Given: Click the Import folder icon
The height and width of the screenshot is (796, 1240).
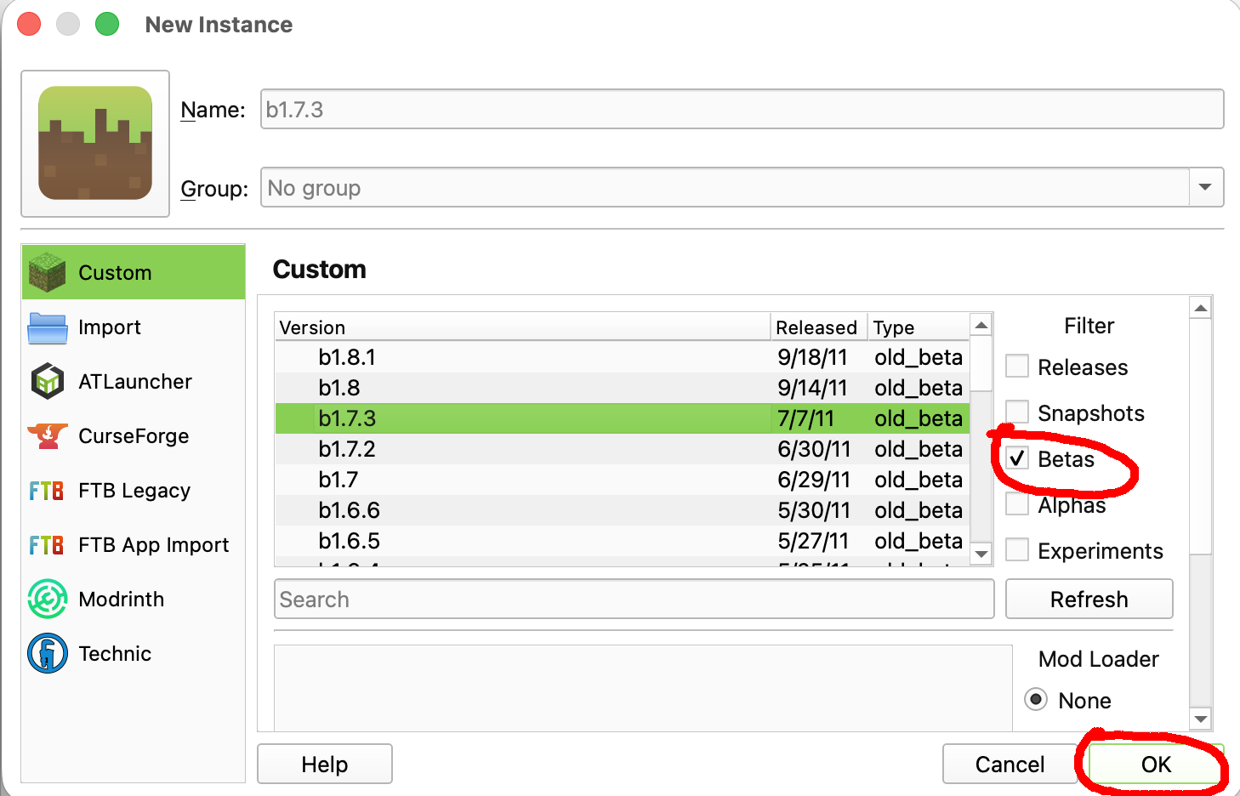Looking at the screenshot, I should [47, 327].
